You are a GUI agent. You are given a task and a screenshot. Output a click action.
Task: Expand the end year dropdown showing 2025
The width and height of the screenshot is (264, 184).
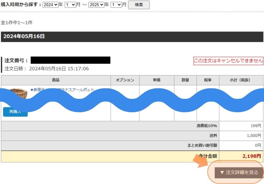[x=96, y=5]
